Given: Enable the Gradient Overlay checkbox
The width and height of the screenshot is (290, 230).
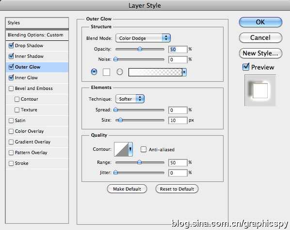Looking at the screenshot, I should pyautogui.click(x=11, y=142).
